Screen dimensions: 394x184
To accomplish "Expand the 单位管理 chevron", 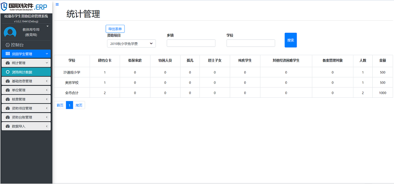I will click(x=47, y=90).
